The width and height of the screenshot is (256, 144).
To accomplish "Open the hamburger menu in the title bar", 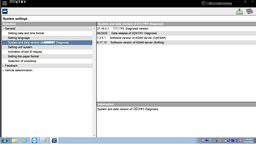I will coord(5,3).
